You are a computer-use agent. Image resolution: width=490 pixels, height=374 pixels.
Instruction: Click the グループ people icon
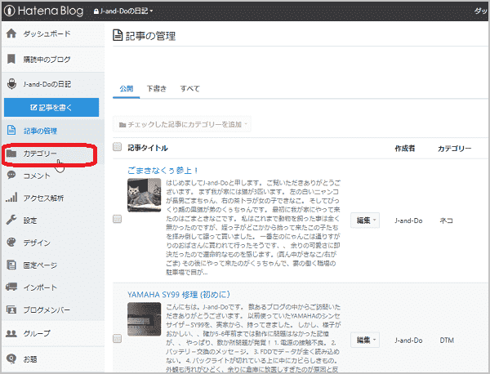[11, 333]
